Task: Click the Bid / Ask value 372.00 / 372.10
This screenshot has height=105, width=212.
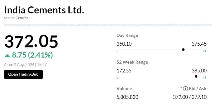Action: point(190,97)
